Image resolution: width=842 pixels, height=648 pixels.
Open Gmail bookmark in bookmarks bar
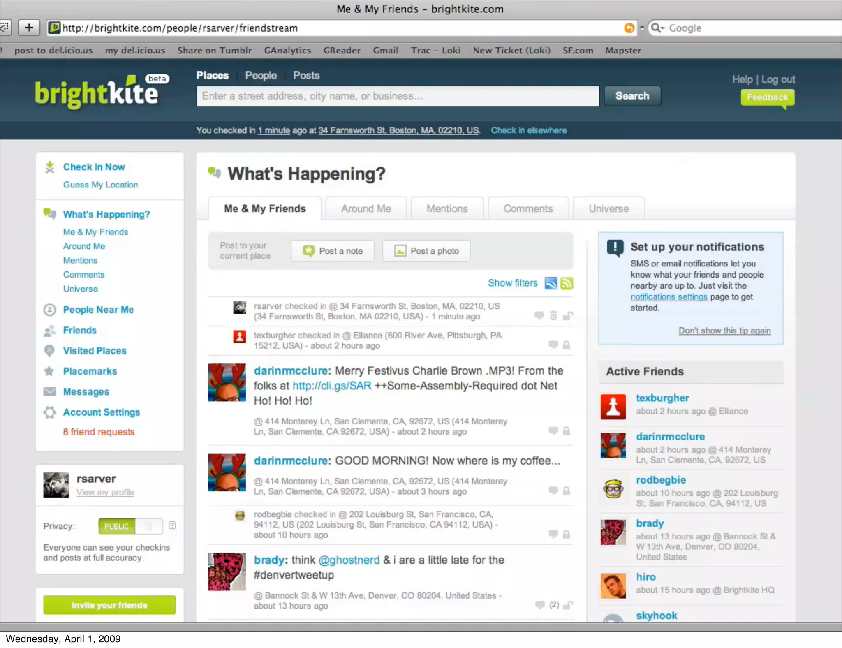[385, 50]
